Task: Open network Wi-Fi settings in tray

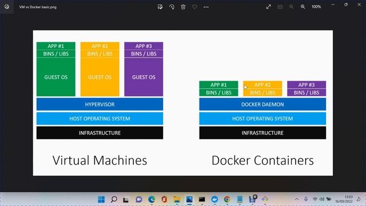Action: coord(315,199)
